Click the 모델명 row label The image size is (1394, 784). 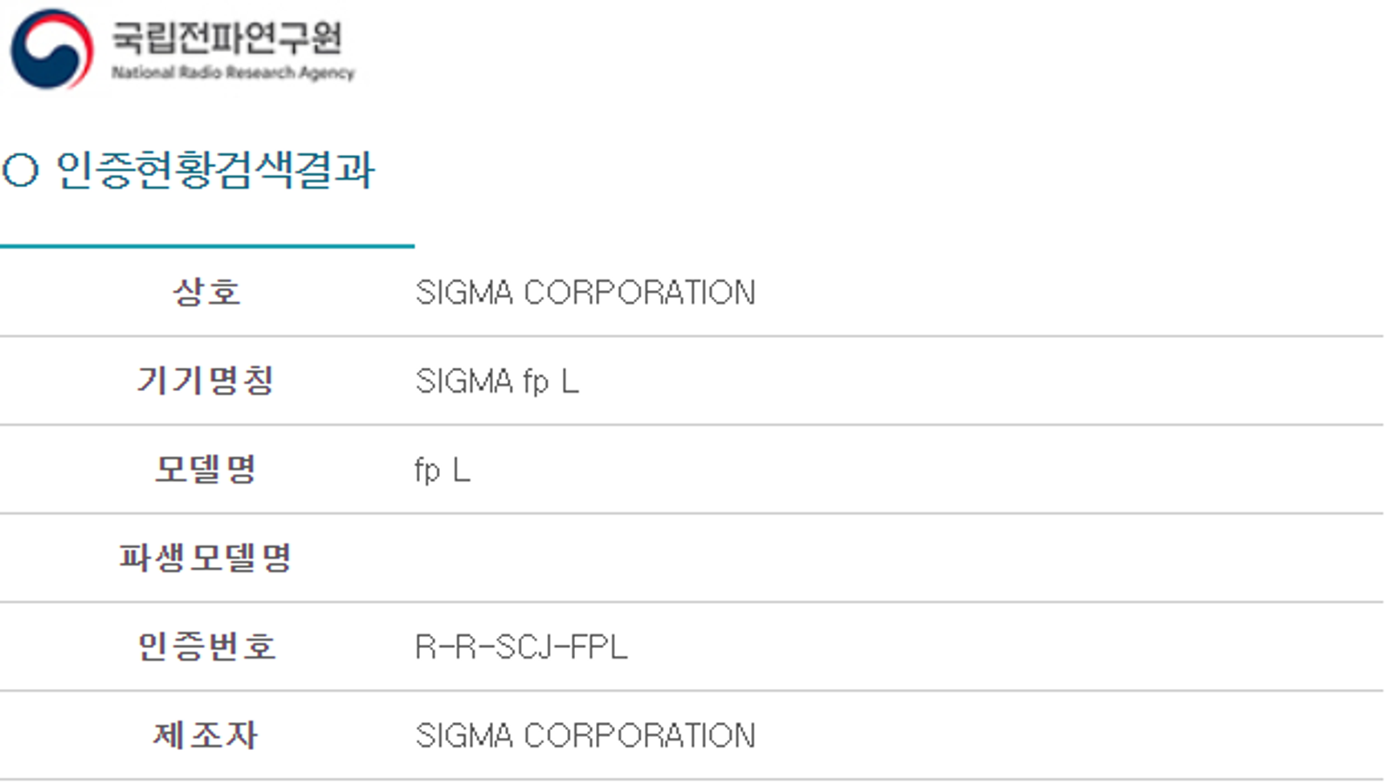pos(206,470)
